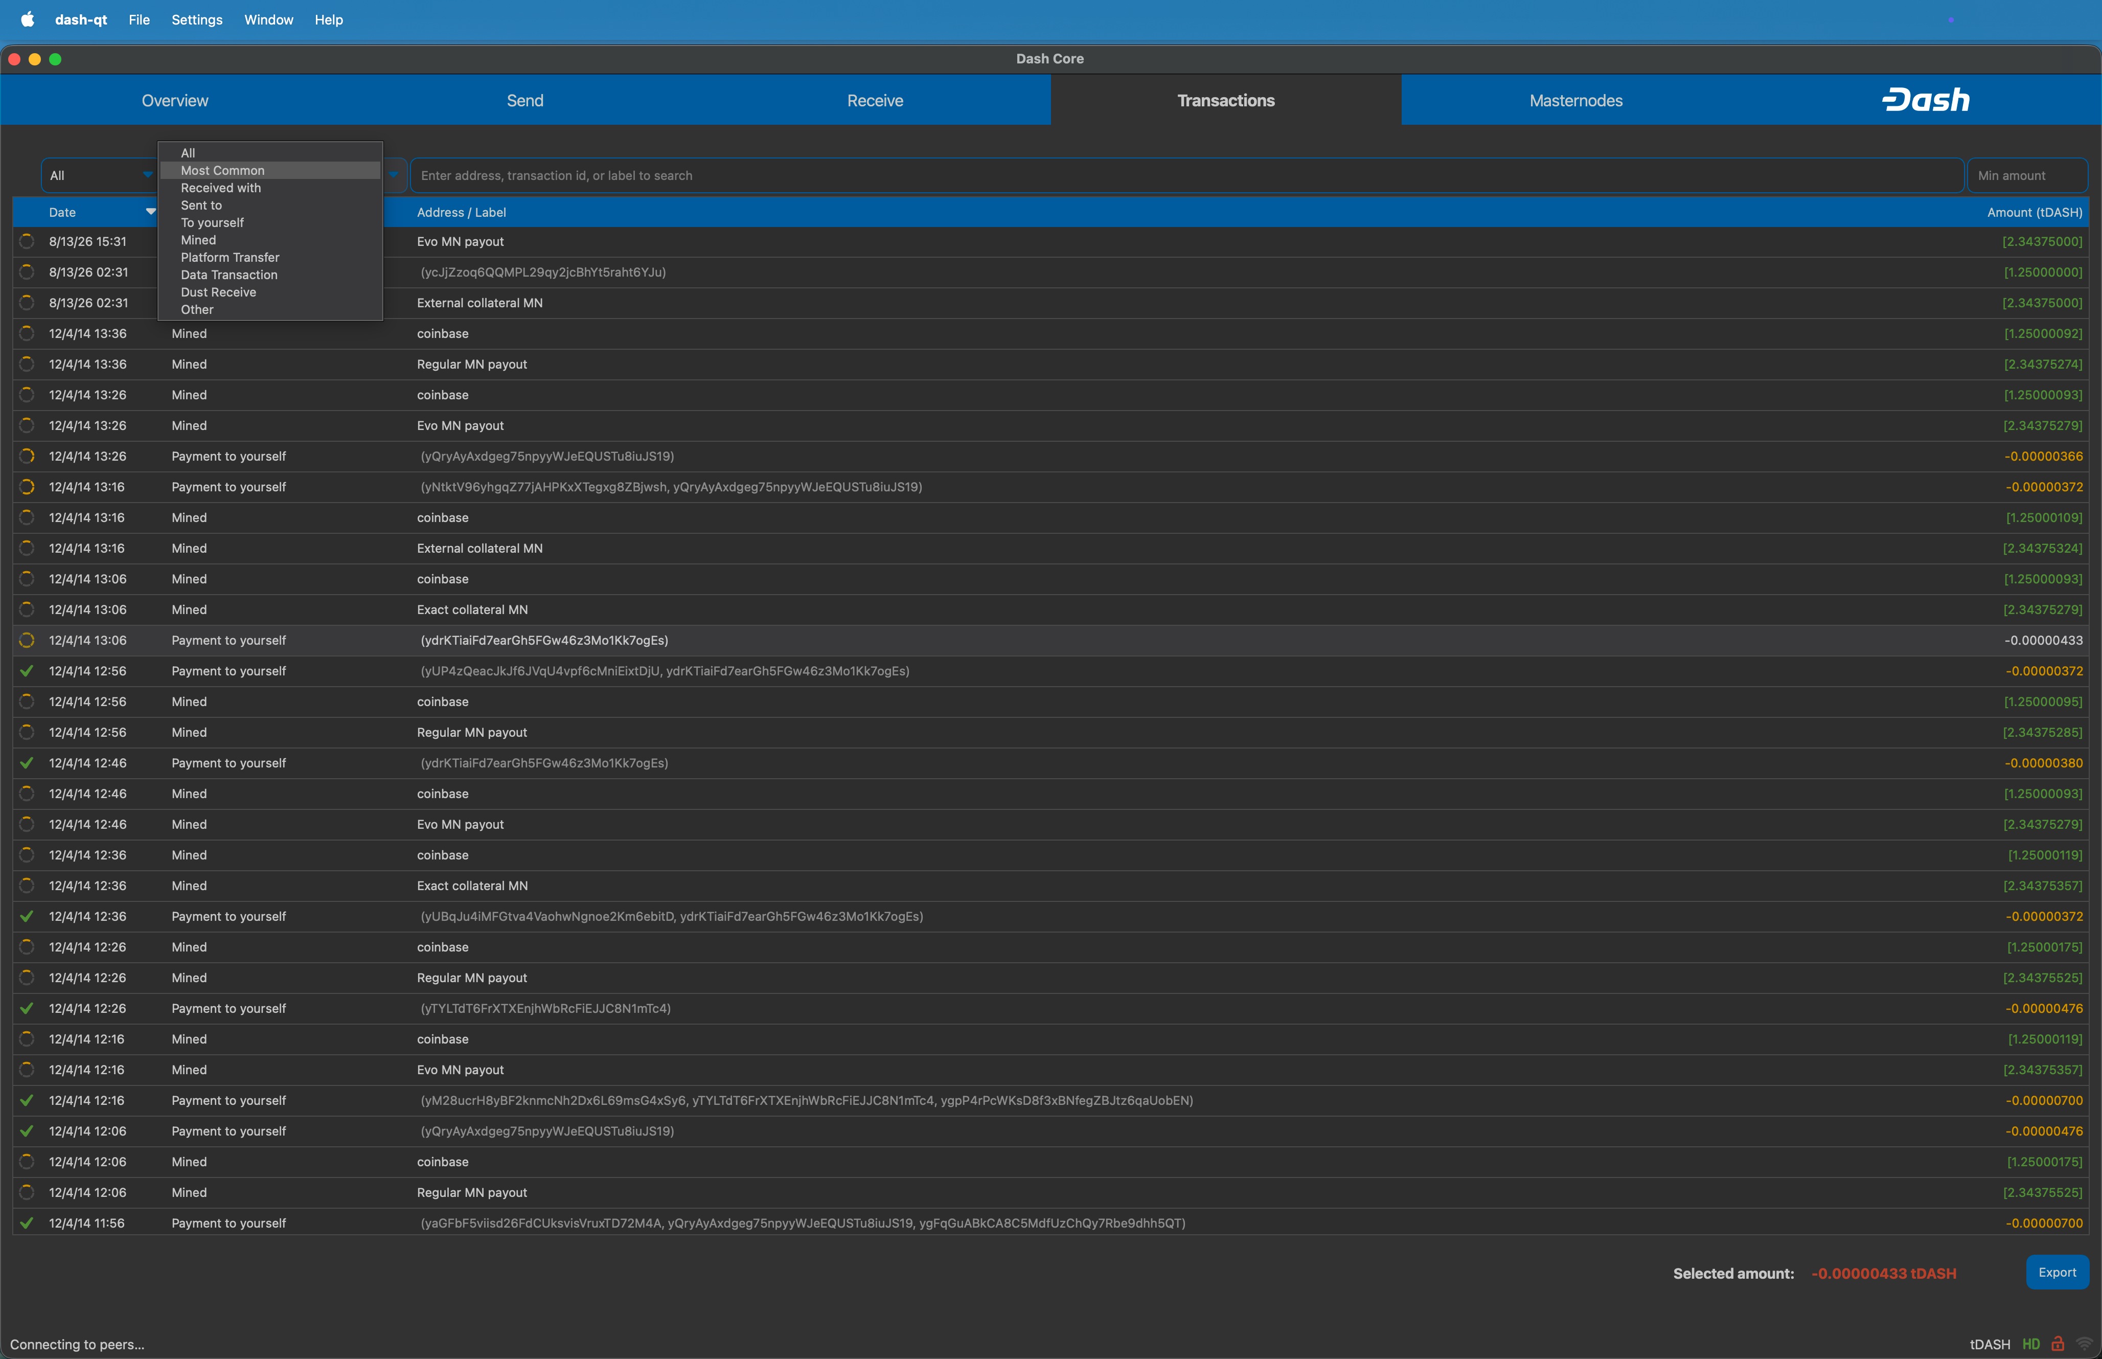This screenshot has width=2102, height=1359.
Task: Select address yQryAyAxdgeg75npyyWJeEQUSTu8iuJS19 in 13:26 row
Action: [x=547, y=456]
